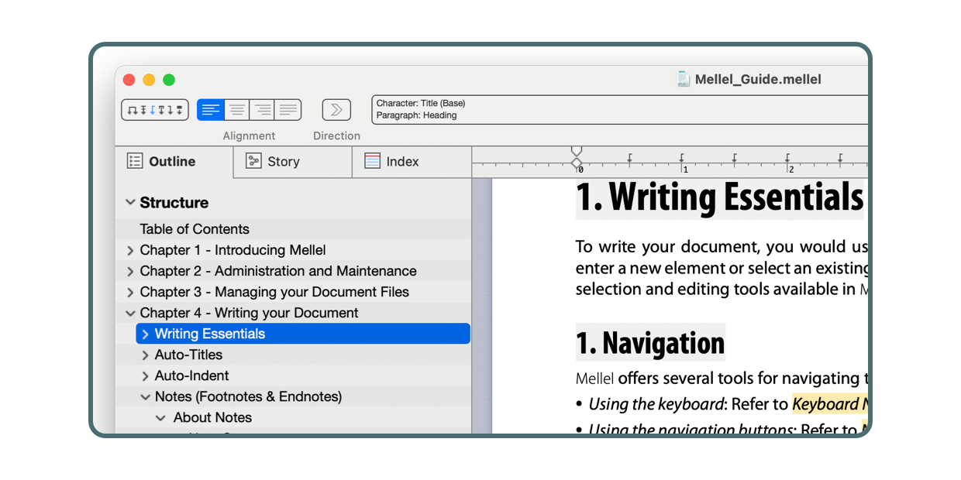The width and height of the screenshot is (961, 480).
Task: Switch to the Story tab
Action: coord(293,162)
